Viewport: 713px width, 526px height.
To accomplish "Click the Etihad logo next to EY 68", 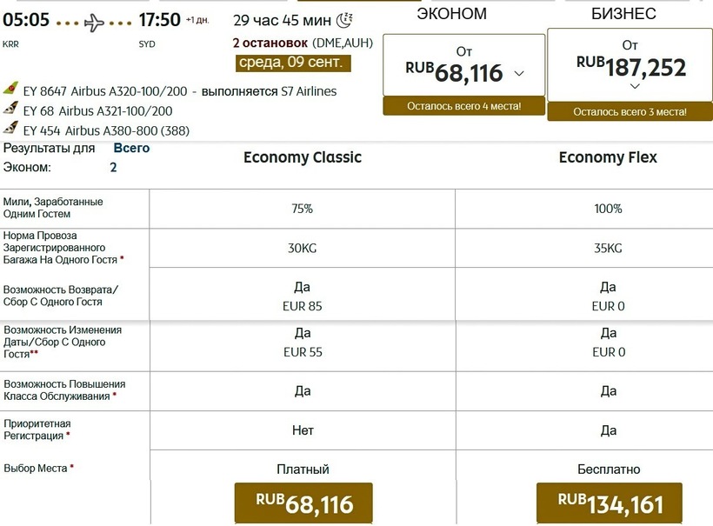I will 11,110.
